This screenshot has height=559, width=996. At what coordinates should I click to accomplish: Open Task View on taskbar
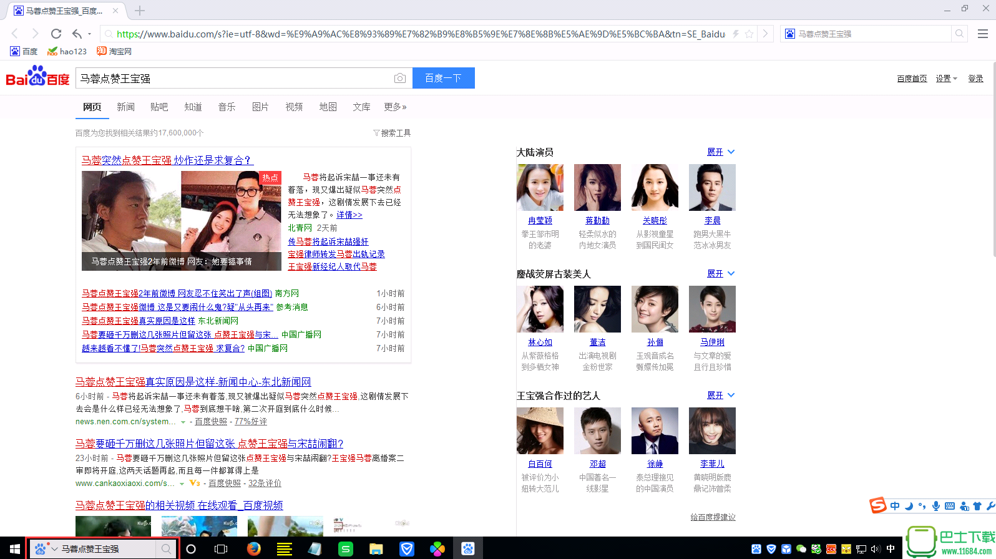(221, 549)
